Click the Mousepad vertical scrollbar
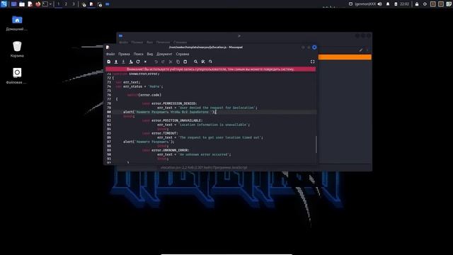 (316, 144)
